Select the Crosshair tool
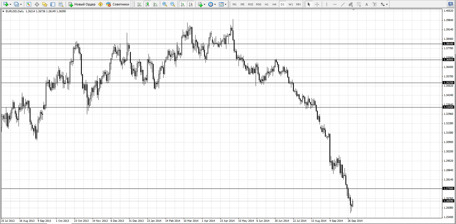The height and width of the screenshot is (224, 456). [x=317, y=4]
